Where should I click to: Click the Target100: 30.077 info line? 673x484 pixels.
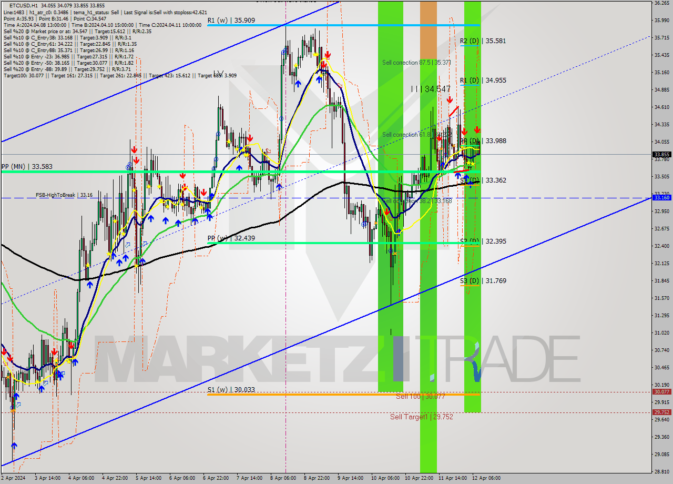pos(120,75)
